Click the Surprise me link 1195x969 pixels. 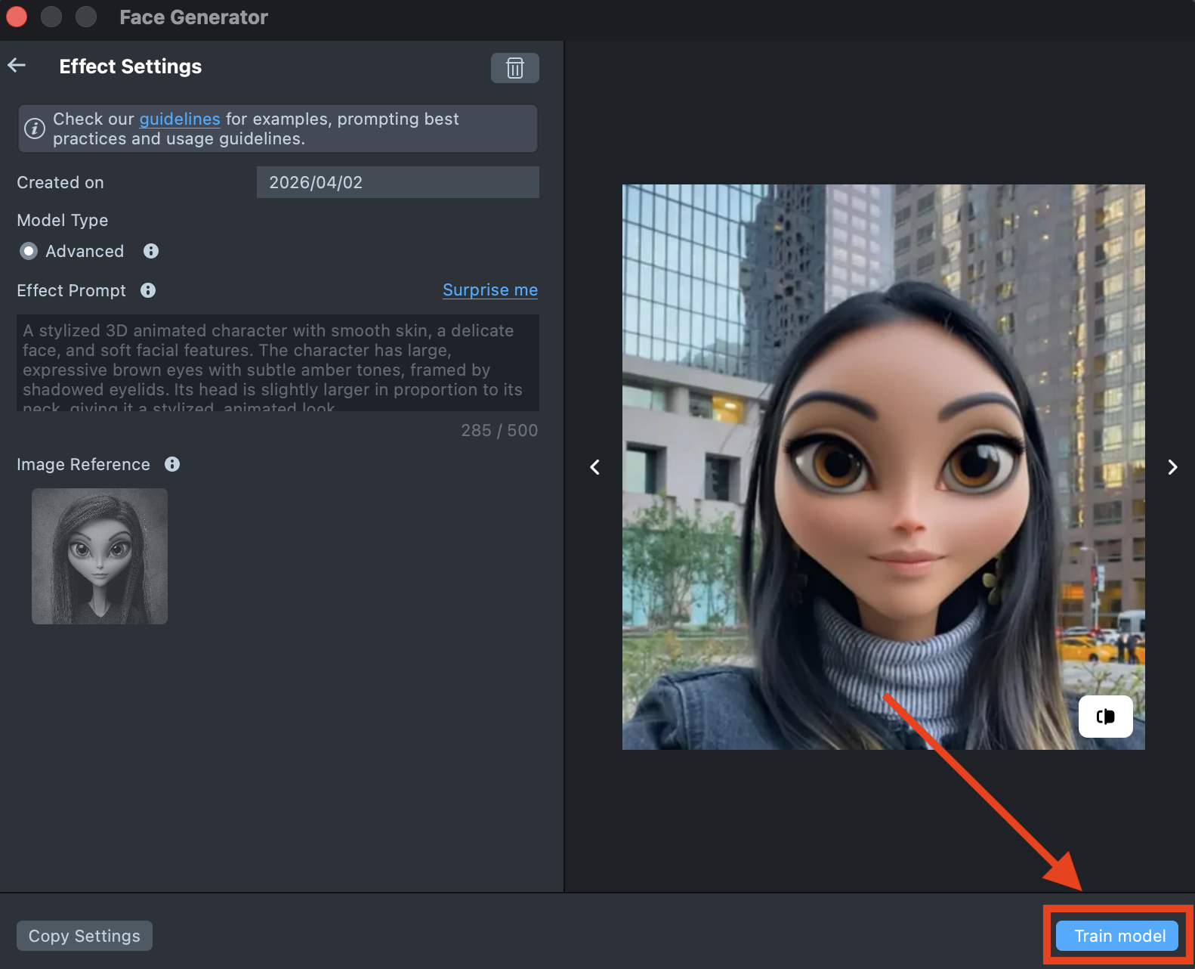(489, 290)
